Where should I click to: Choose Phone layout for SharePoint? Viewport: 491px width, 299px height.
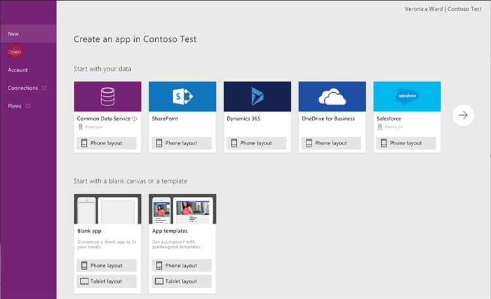click(181, 143)
